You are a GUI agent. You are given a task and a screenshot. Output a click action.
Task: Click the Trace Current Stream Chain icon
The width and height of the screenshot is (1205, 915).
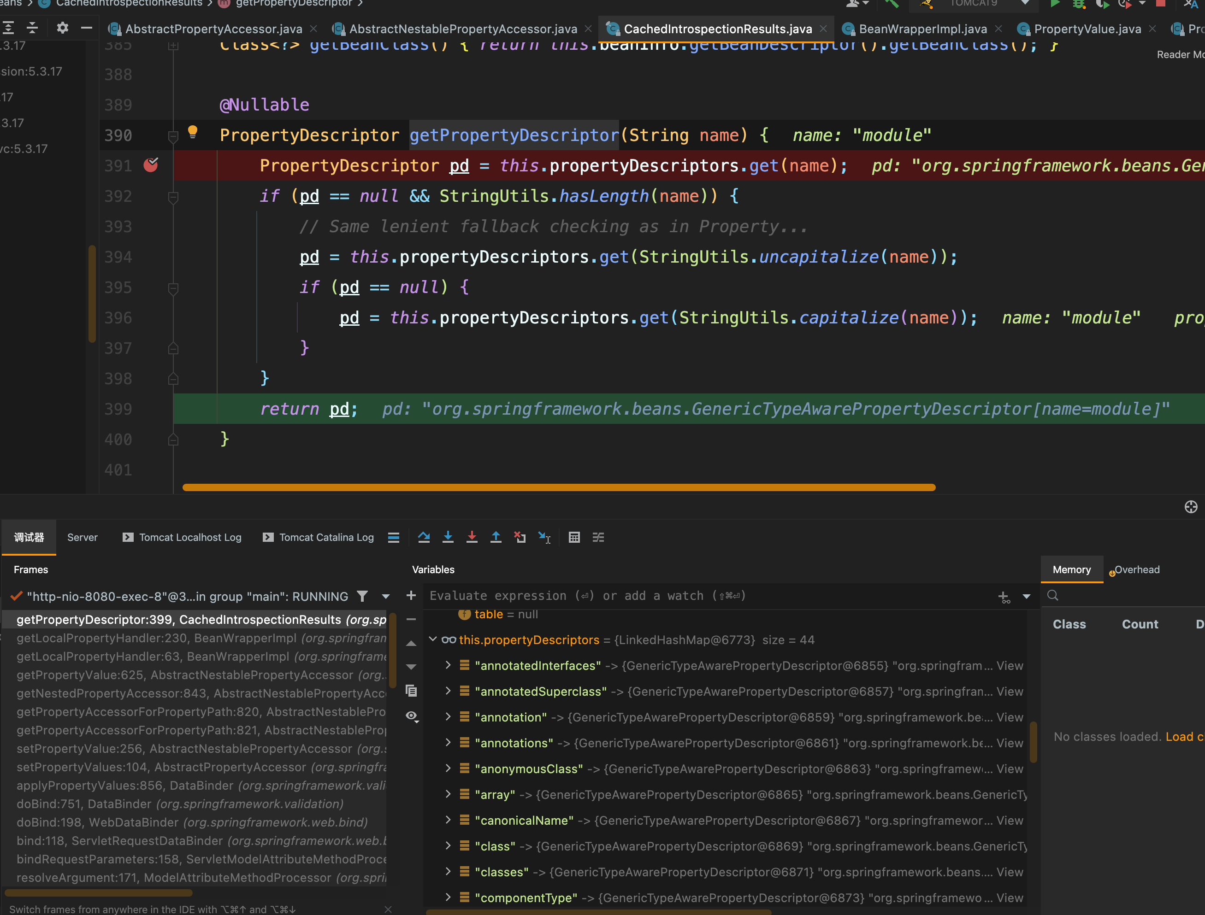click(x=598, y=537)
